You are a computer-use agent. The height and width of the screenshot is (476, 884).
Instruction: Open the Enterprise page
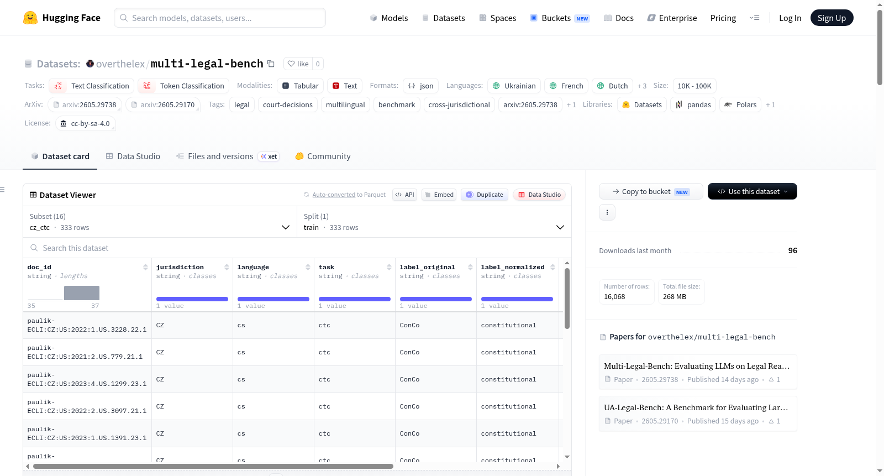(672, 18)
